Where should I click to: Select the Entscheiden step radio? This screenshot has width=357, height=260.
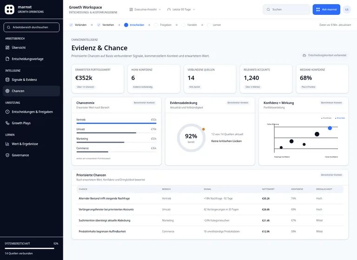[x=126, y=25]
